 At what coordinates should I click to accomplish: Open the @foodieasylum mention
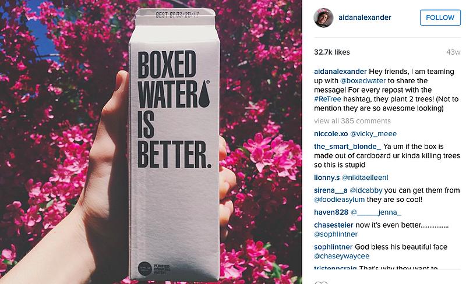point(340,200)
